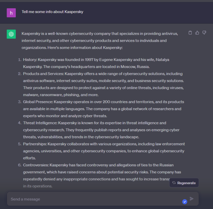Click the list number '1.' marker
Image resolution: width=213 pixels, height=209 pixels.
20,60
